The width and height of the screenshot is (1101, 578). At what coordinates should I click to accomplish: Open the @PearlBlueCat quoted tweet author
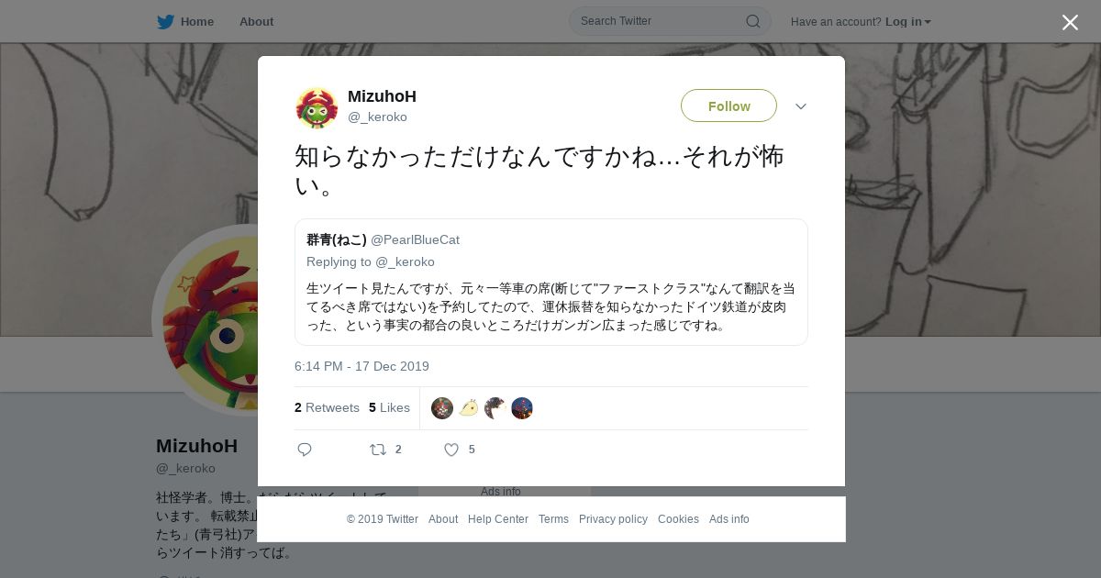[415, 239]
